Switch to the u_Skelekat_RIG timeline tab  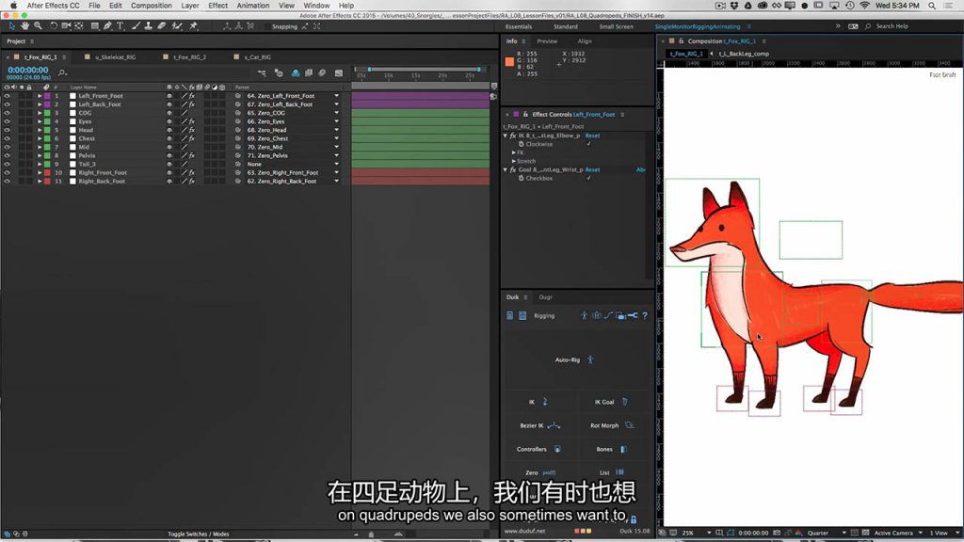tap(115, 57)
